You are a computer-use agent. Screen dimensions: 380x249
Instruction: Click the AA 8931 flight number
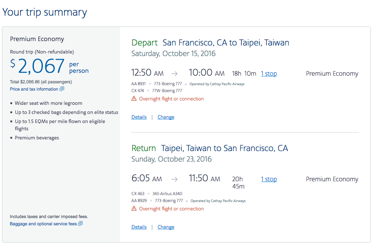[x=138, y=84]
